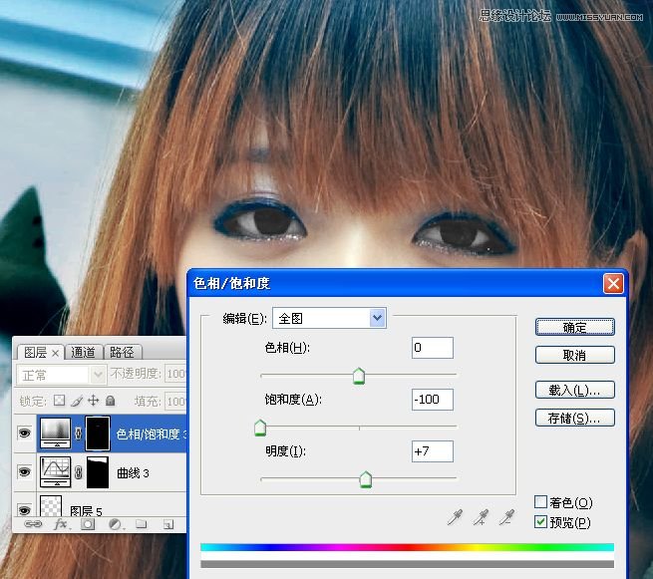
Task: Open the layer style fx menu
Action: pyautogui.click(x=60, y=523)
